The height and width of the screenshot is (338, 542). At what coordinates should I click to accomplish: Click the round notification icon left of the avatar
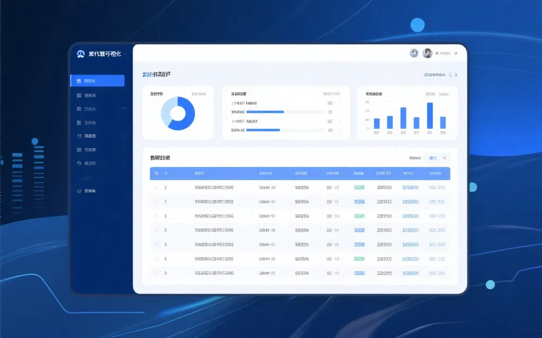tap(414, 53)
